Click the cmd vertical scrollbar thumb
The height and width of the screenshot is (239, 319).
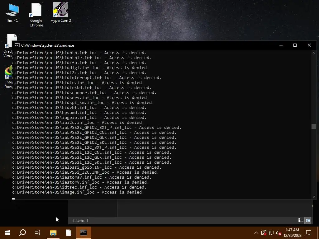[x=314, y=126]
